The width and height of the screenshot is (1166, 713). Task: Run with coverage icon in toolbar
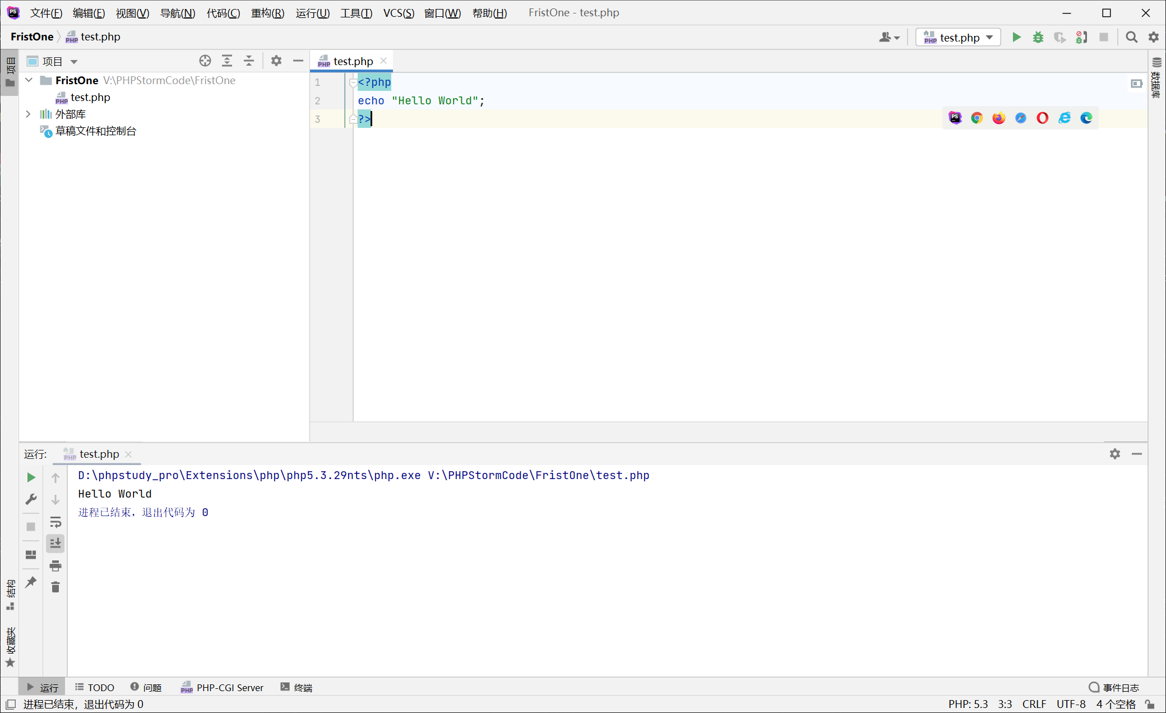1059,37
